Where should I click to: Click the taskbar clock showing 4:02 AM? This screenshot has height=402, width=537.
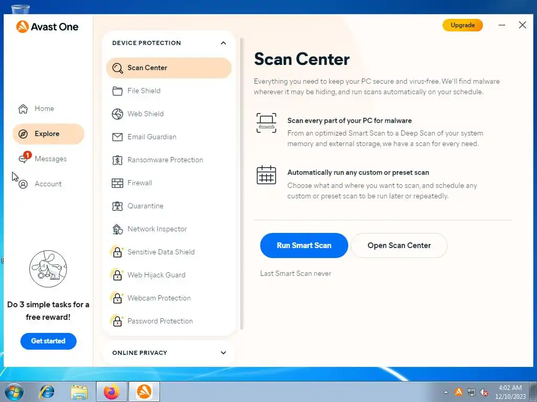click(x=510, y=392)
